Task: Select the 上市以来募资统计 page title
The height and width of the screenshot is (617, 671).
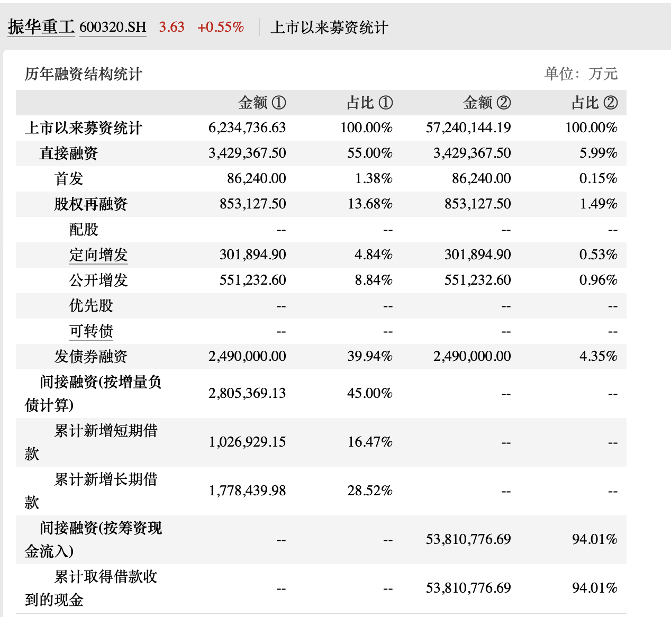Action: pos(329,27)
